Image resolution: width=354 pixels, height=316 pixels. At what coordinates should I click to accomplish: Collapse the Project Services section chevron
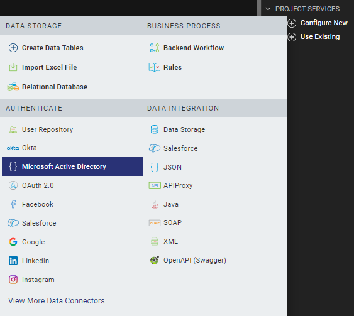[268, 9]
